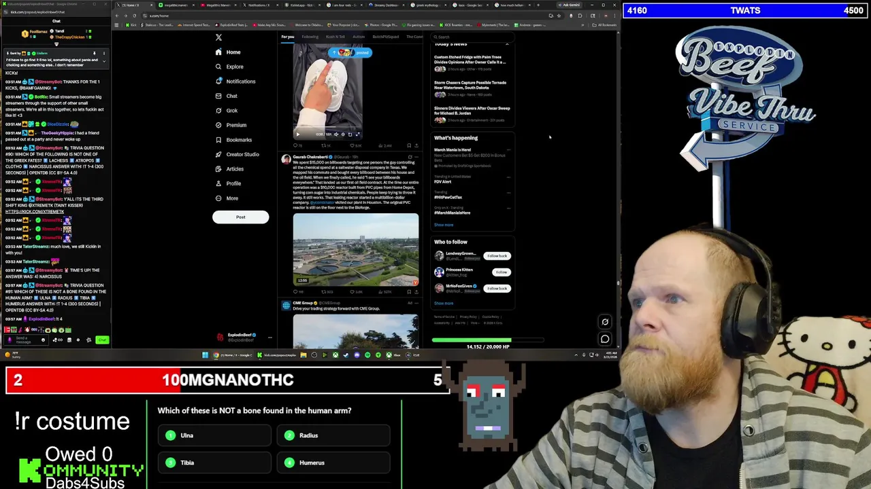Bookmark this page star icon
871x489 pixels.
[x=559, y=16]
